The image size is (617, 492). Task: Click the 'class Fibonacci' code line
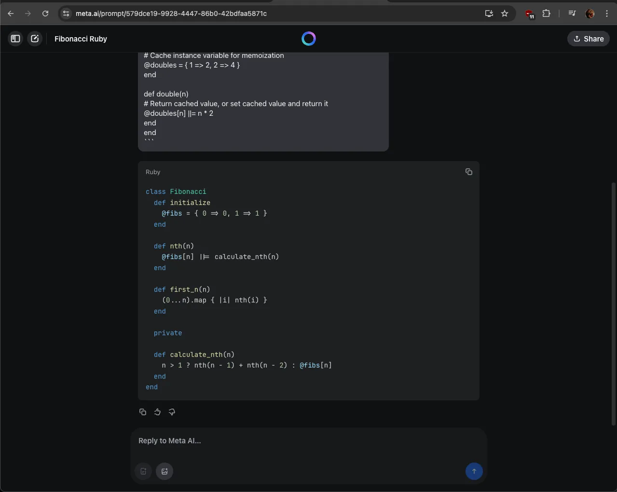click(176, 191)
